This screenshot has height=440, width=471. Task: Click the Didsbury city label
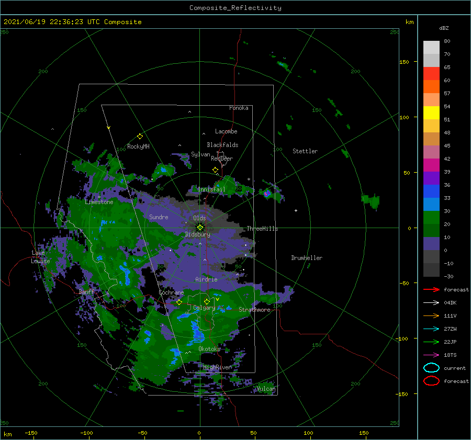point(198,234)
